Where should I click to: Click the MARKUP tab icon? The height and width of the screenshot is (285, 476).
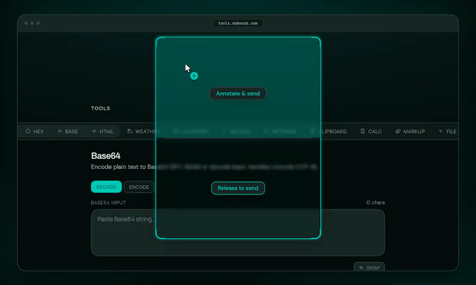pos(398,131)
